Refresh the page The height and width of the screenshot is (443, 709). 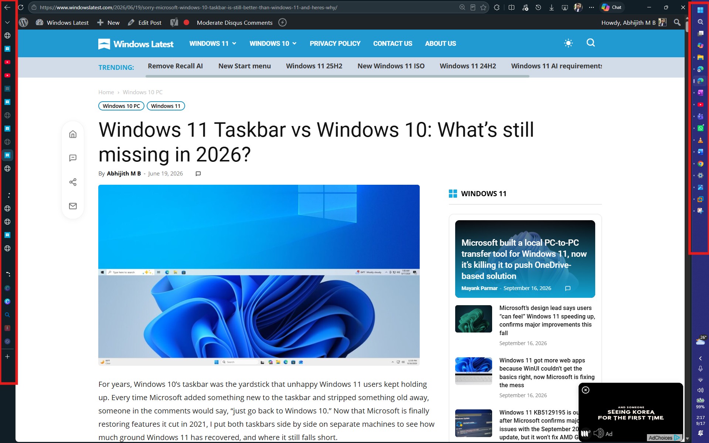pyautogui.click(x=21, y=7)
